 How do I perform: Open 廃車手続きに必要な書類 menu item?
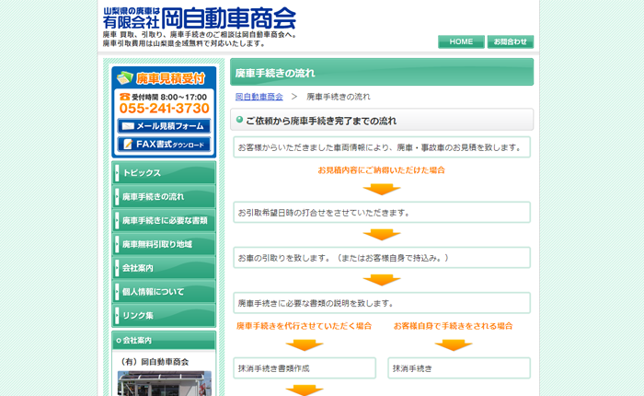click(164, 220)
